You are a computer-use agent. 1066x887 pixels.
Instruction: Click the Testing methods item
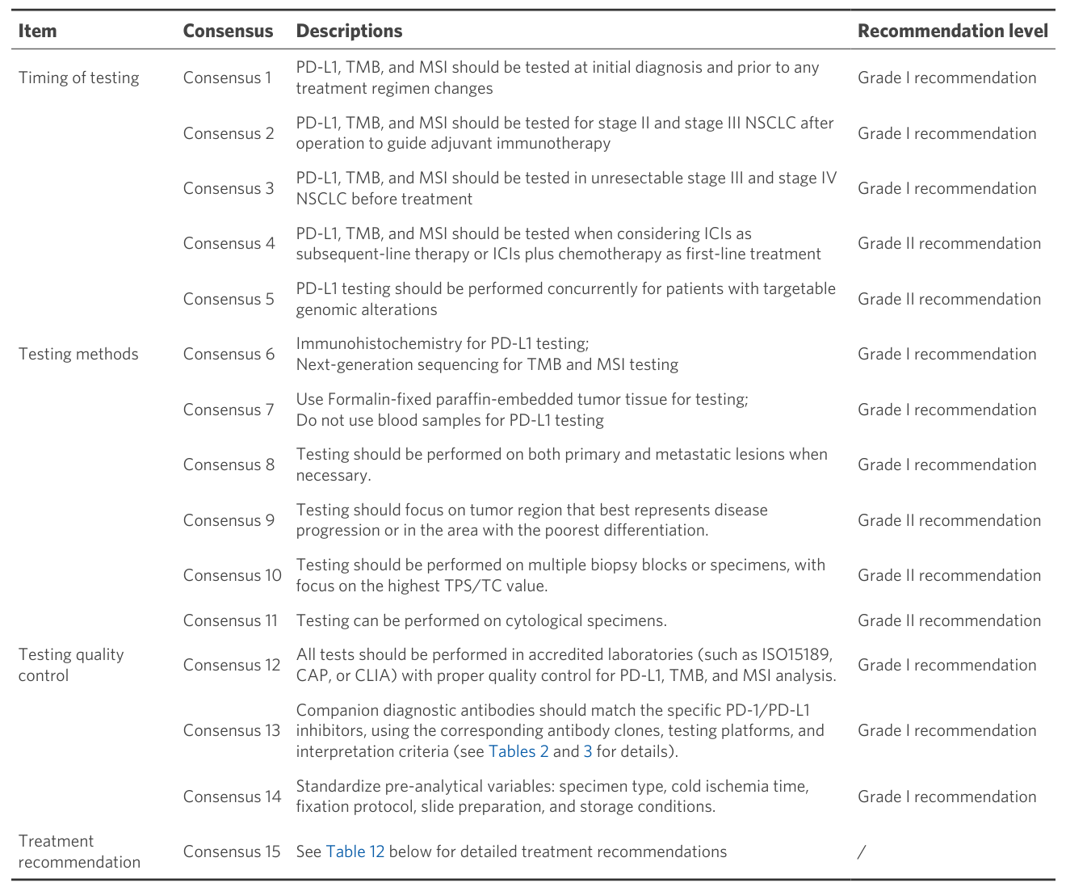pyautogui.click(x=78, y=354)
